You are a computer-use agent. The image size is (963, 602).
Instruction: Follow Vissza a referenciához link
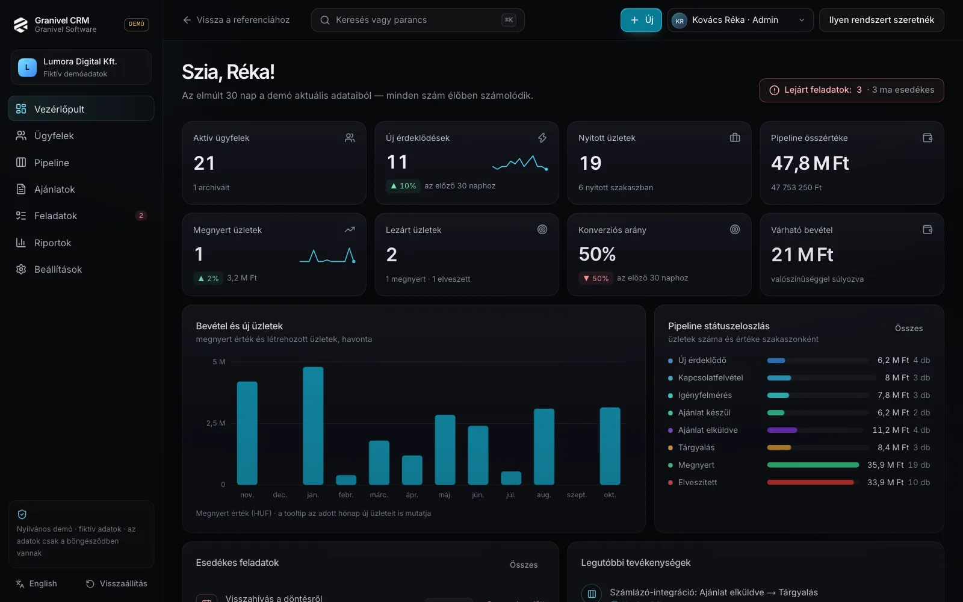(x=236, y=20)
